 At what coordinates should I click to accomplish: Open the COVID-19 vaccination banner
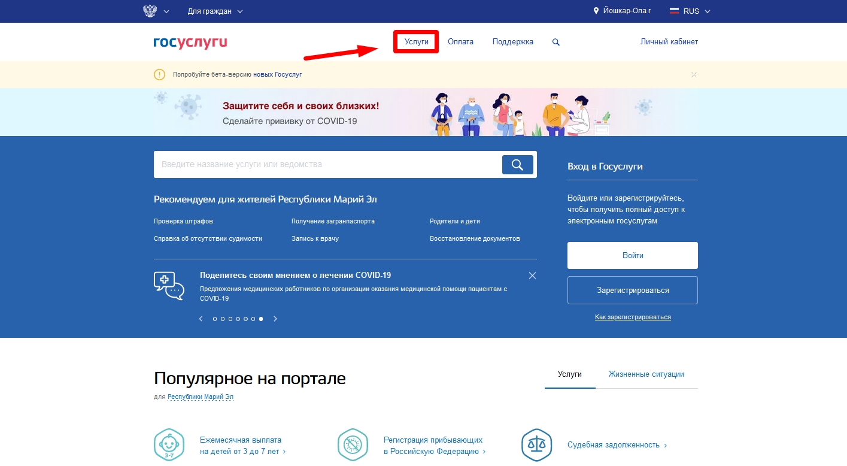coord(423,112)
